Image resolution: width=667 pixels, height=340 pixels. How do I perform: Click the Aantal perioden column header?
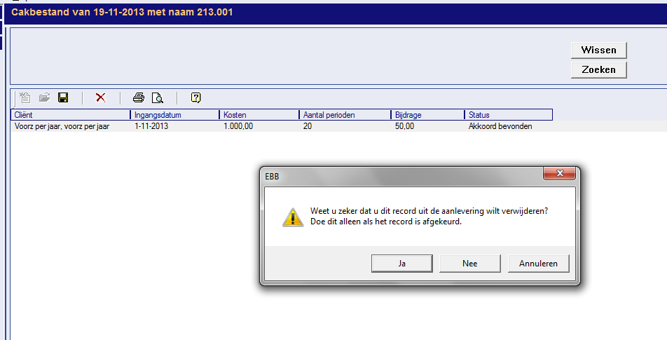click(343, 115)
